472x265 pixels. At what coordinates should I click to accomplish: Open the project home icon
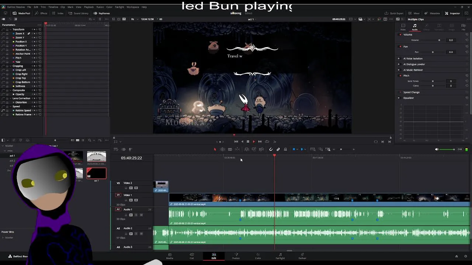click(457, 256)
